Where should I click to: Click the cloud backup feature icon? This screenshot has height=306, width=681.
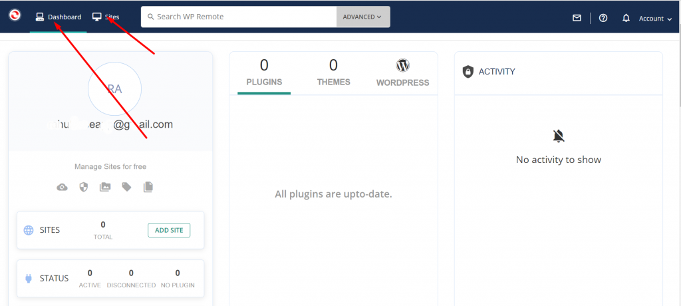62,188
